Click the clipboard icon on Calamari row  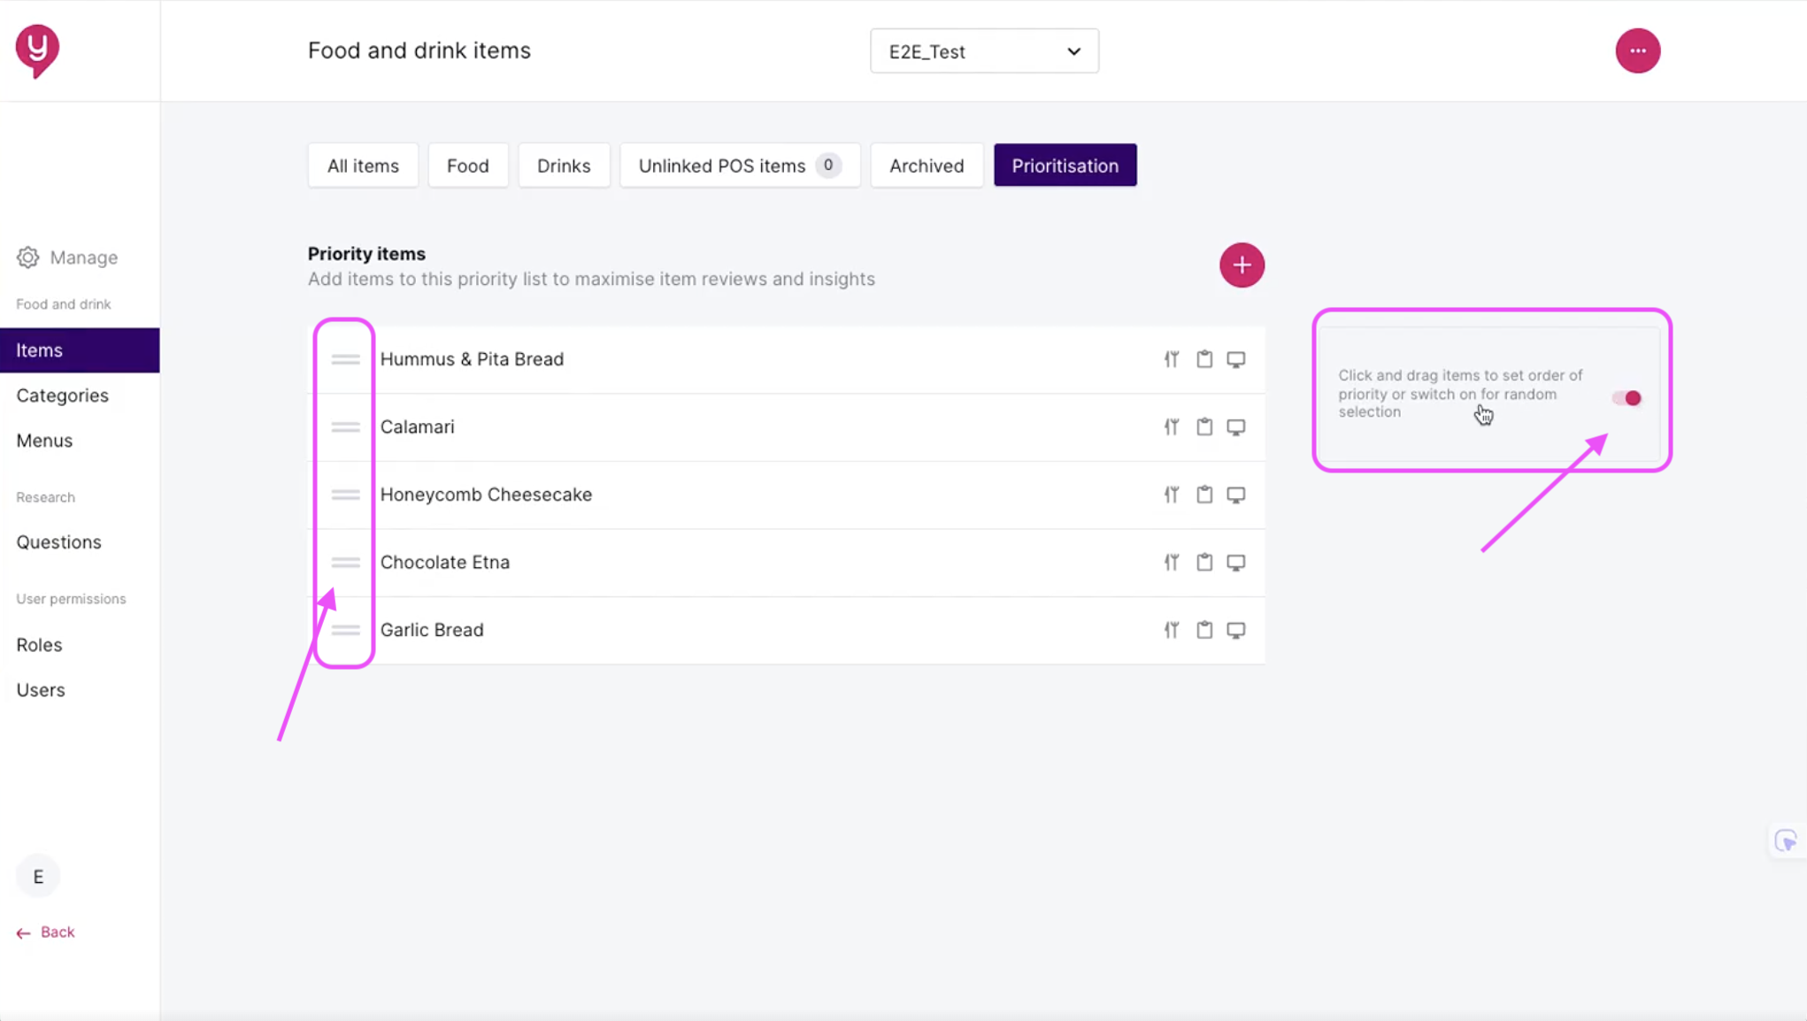tap(1203, 426)
